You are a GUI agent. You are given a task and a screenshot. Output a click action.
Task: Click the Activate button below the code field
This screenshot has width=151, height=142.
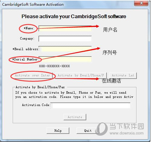tap(75, 117)
